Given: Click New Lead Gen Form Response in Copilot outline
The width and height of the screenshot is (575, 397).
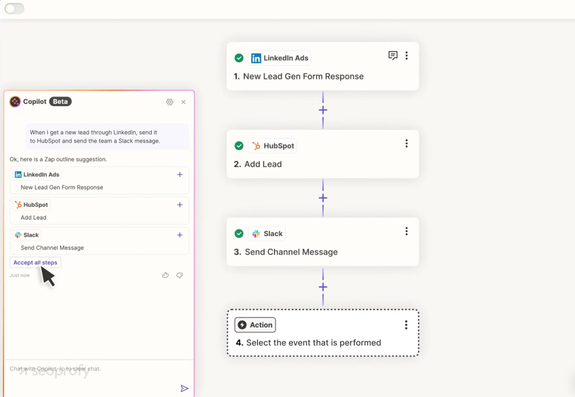Looking at the screenshot, I should coord(62,187).
